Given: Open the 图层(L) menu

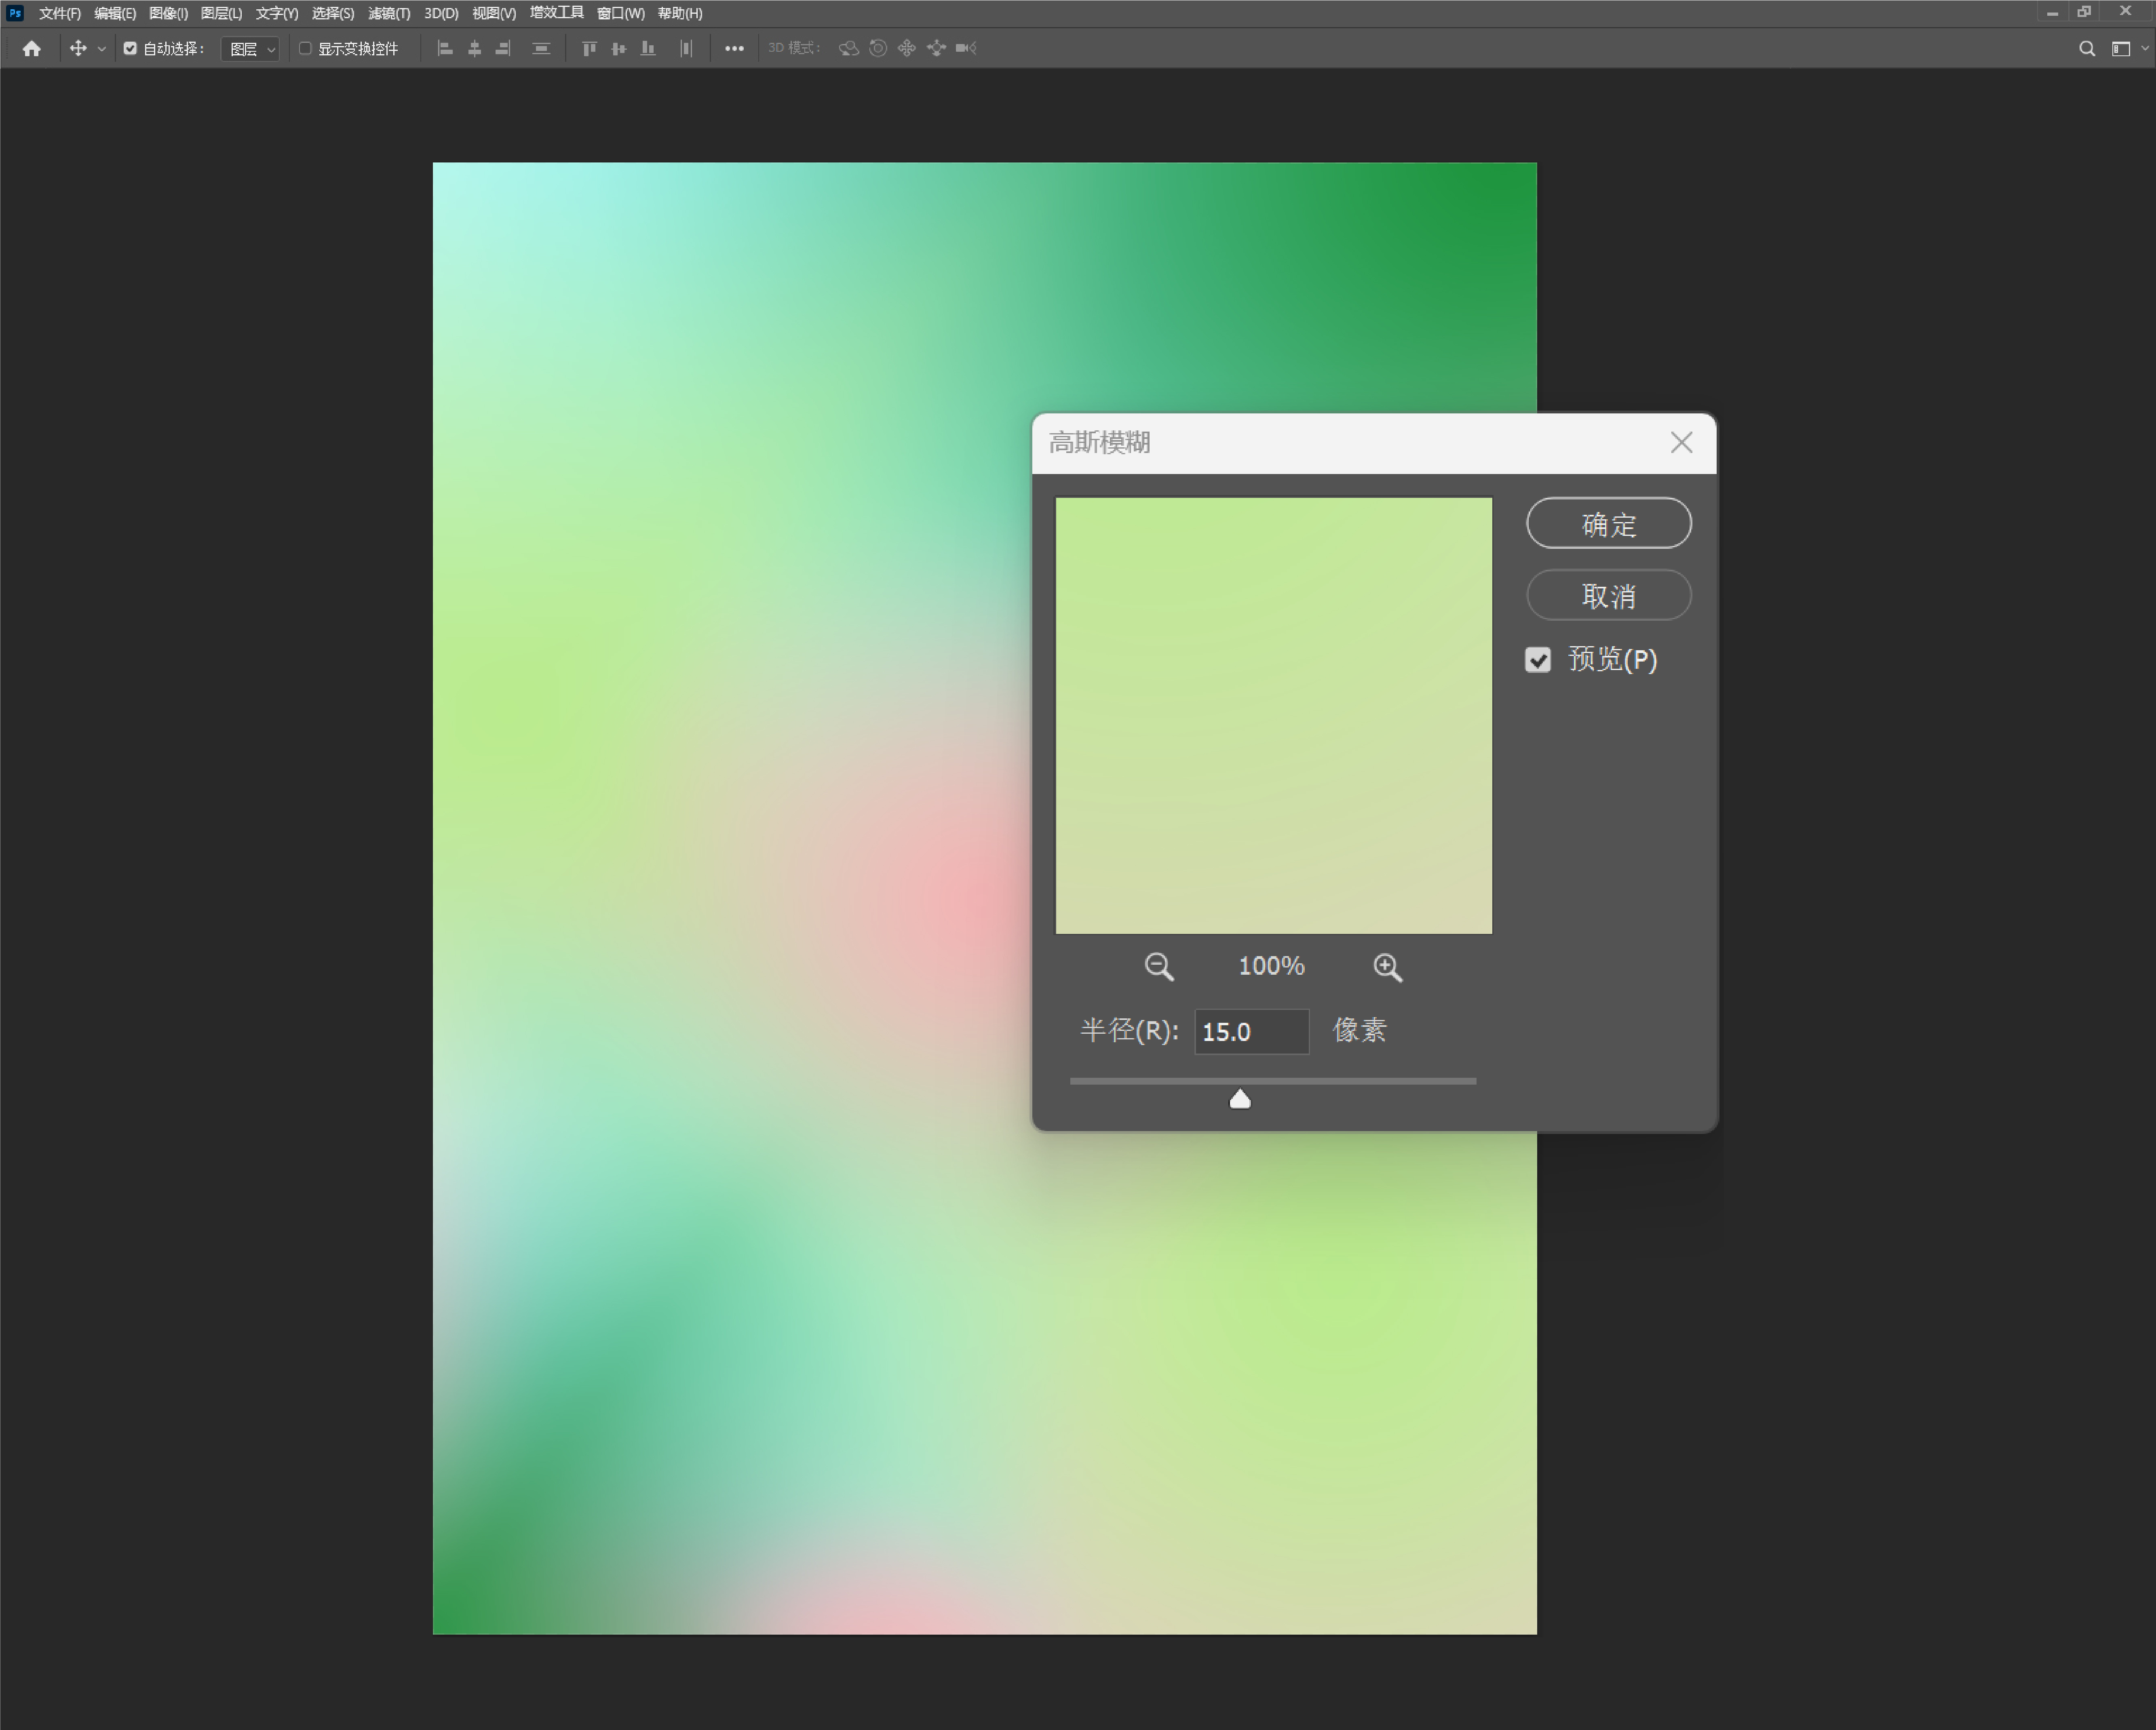Looking at the screenshot, I should (221, 13).
